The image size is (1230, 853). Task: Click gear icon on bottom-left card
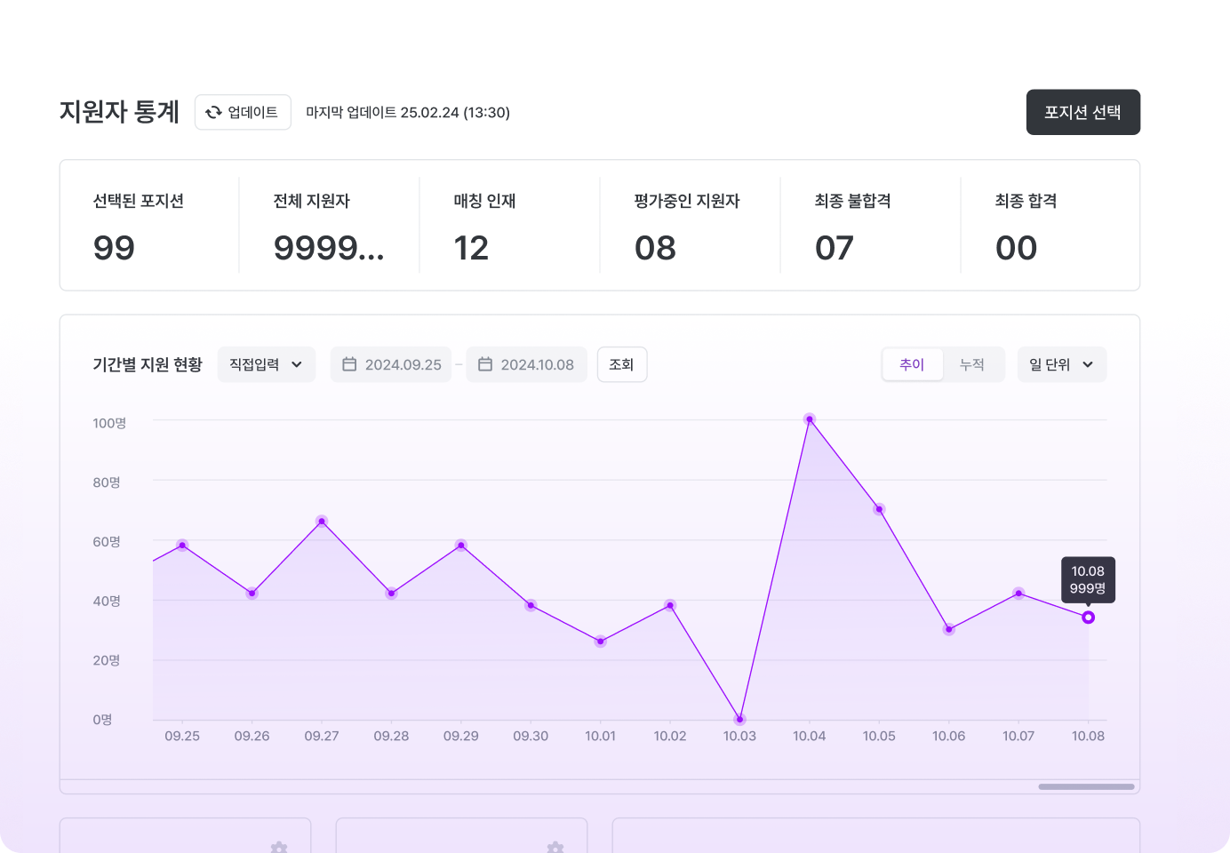click(x=279, y=848)
